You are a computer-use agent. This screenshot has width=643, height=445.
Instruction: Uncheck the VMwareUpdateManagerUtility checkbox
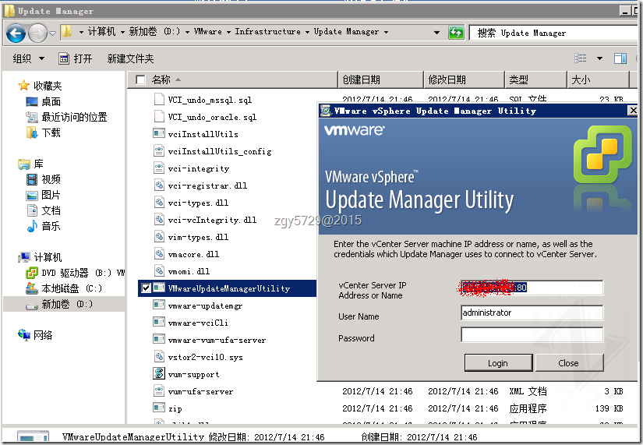tap(146, 288)
